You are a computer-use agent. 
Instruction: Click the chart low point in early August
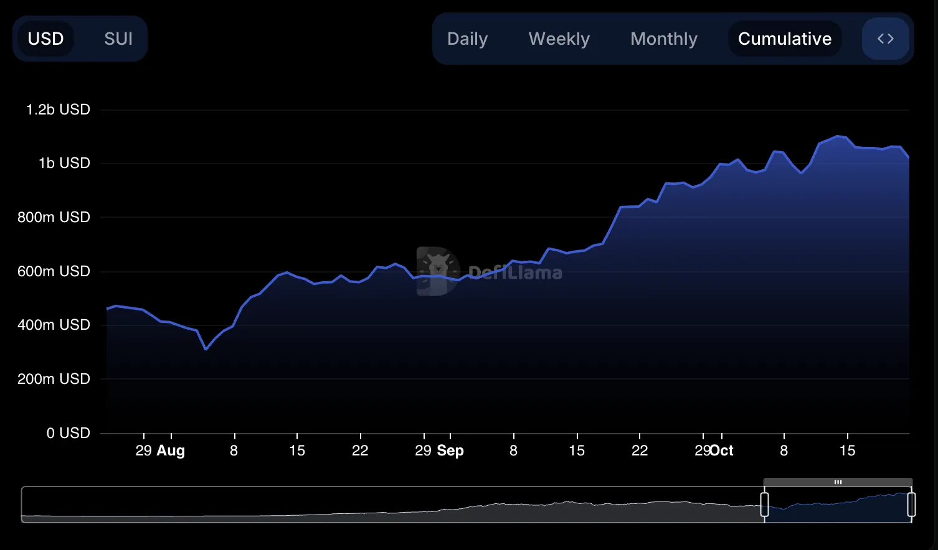206,349
